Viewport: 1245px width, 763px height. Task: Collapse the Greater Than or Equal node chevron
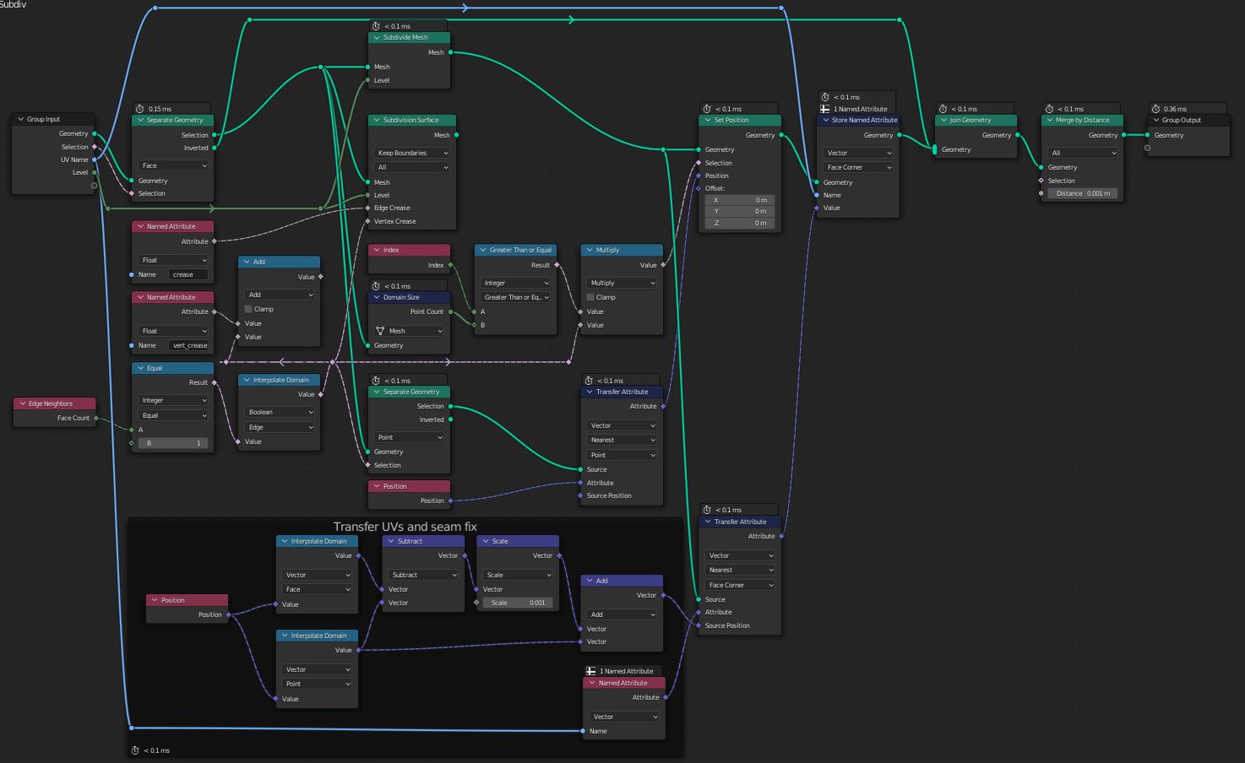click(x=483, y=250)
